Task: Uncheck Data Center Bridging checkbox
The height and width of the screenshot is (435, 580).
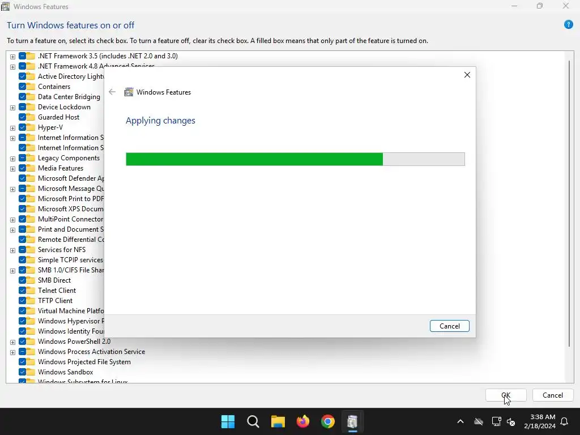Action: (x=22, y=96)
